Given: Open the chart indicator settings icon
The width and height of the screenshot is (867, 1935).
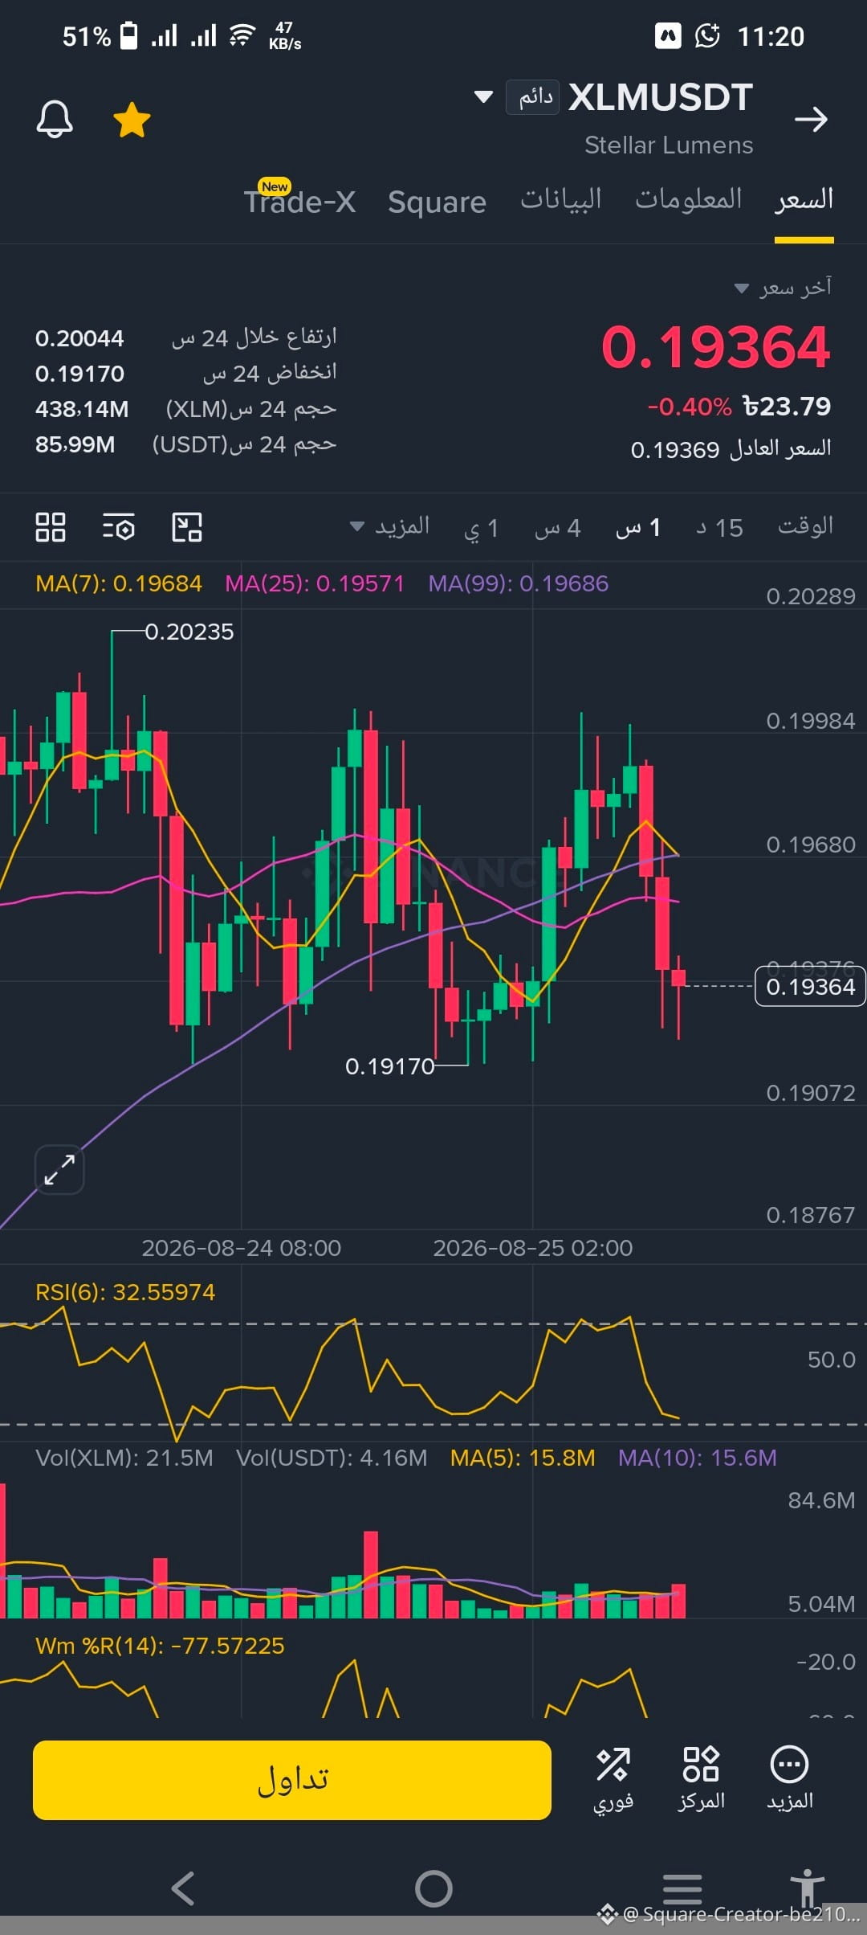Looking at the screenshot, I should (119, 527).
